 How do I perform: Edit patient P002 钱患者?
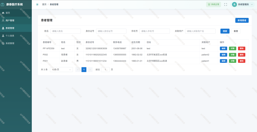[223, 55]
